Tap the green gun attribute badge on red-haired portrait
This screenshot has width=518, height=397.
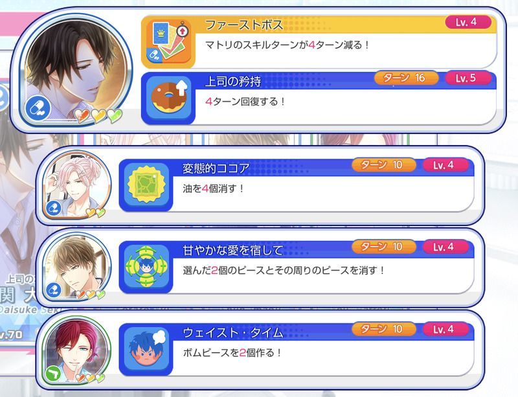pos(54,374)
